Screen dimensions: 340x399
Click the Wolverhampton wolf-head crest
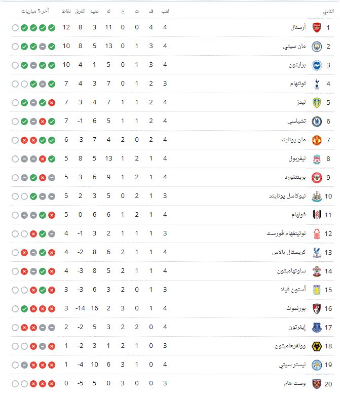(x=317, y=346)
